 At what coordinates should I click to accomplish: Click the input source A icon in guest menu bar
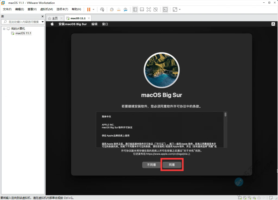(273, 24)
